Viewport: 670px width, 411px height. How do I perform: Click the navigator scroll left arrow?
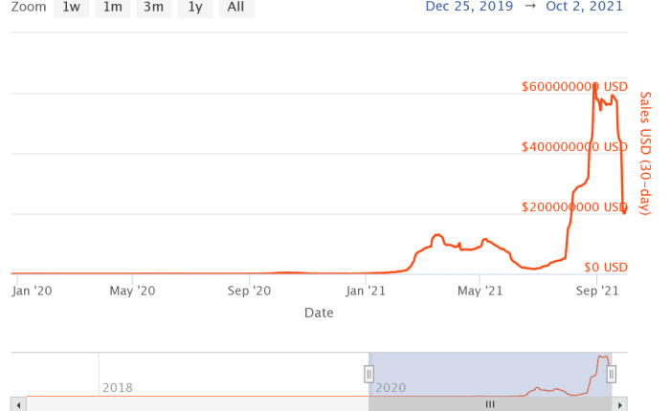[x=17, y=404]
